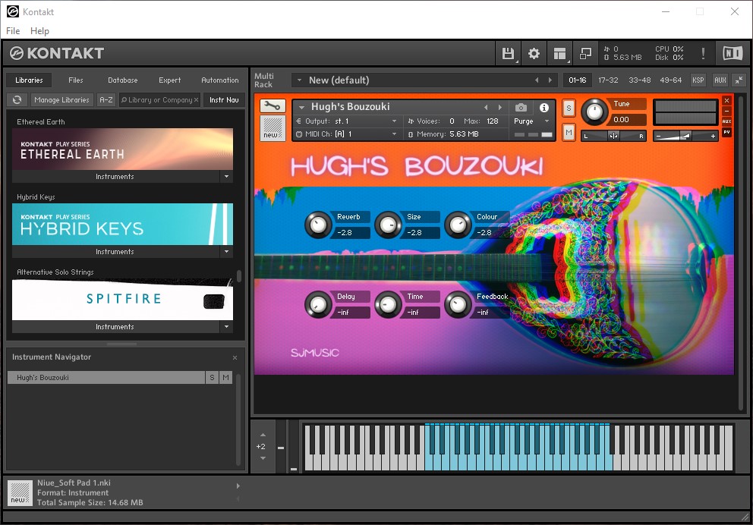Load next instrument for Hugh's Bouzouki
Screen dimensions: 753x525
(500, 107)
